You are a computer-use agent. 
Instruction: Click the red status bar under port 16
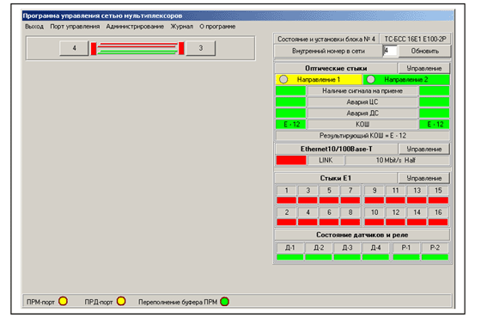438,222
